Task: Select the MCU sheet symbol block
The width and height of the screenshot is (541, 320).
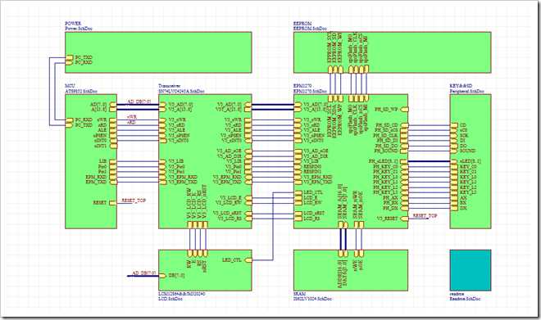Action: (91, 161)
